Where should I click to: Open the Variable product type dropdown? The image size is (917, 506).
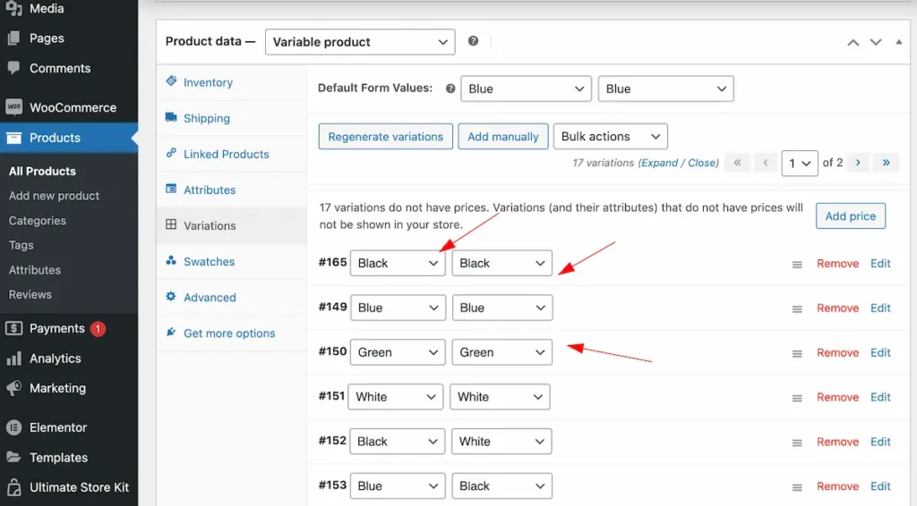point(360,42)
